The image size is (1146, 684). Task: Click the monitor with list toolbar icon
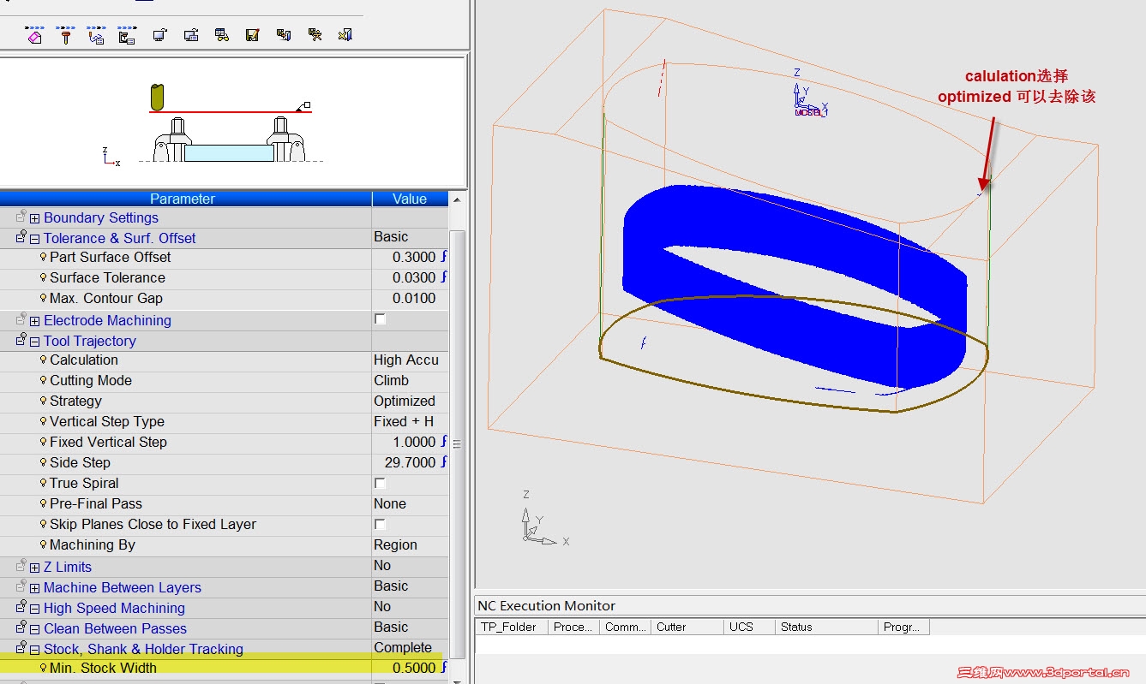pos(191,35)
